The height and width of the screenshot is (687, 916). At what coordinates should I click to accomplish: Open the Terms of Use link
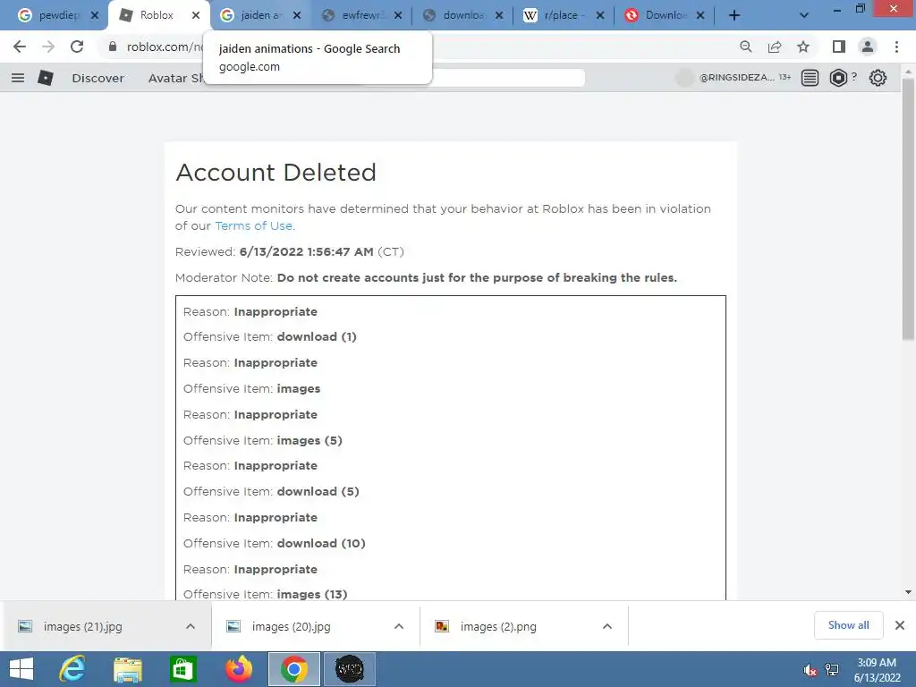click(253, 226)
